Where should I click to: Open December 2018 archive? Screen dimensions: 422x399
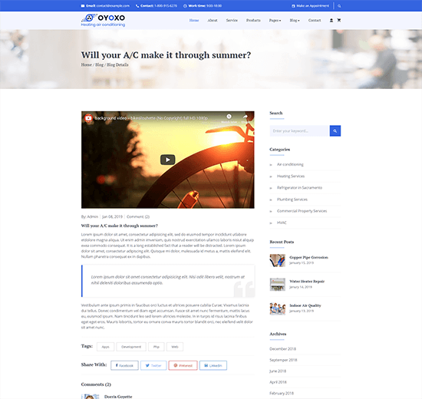[x=282, y=349]
